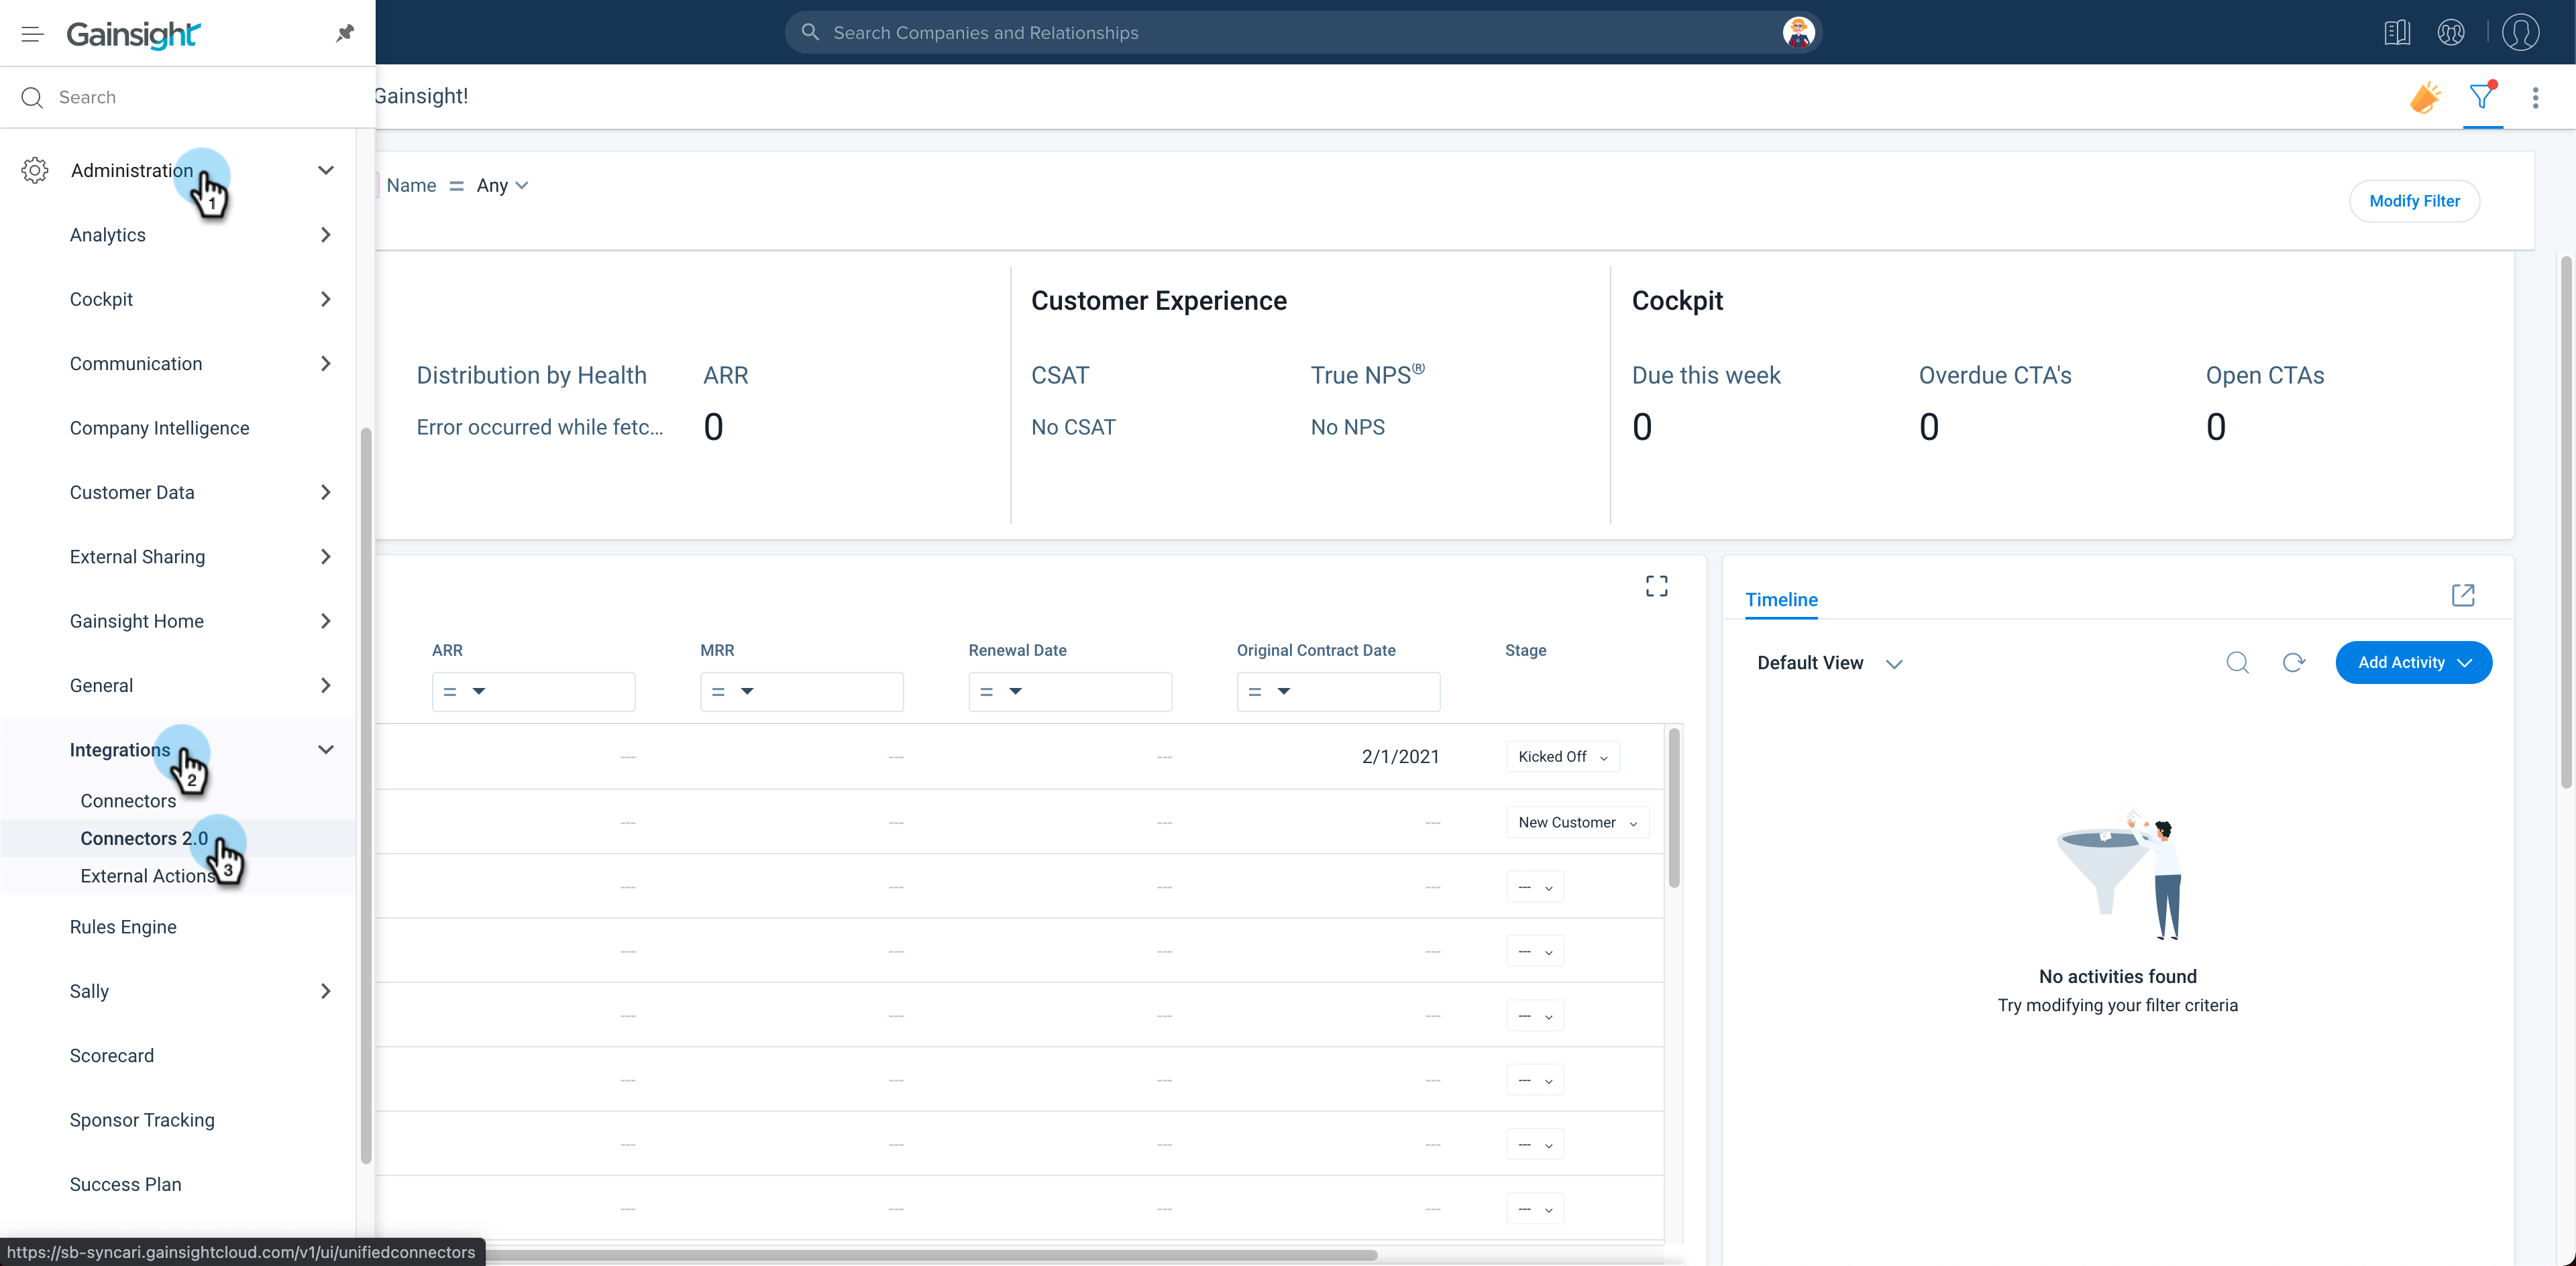
Task: Click the global search magnifier icon
Action: (x=811, y=32)
